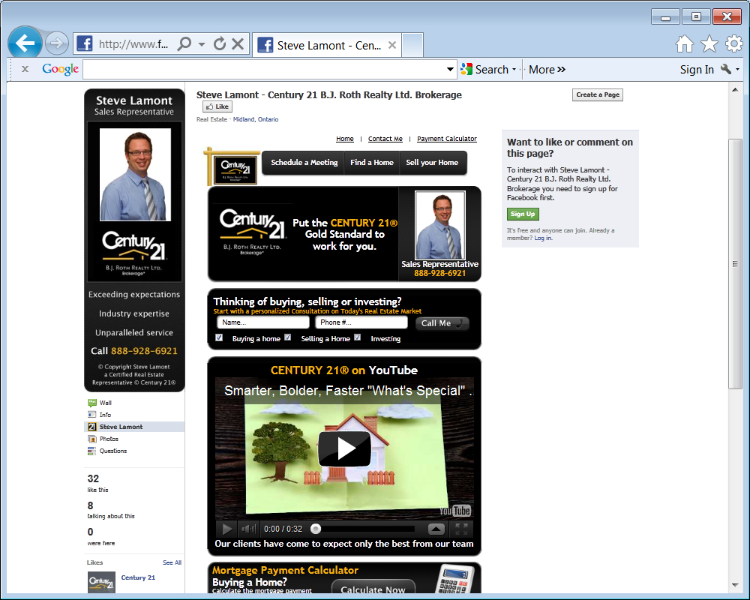Click the Century 21 link under Likes

pyautogui.click(x=138, y=577)
